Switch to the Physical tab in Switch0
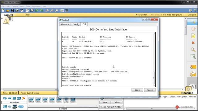 pos(65,24)
